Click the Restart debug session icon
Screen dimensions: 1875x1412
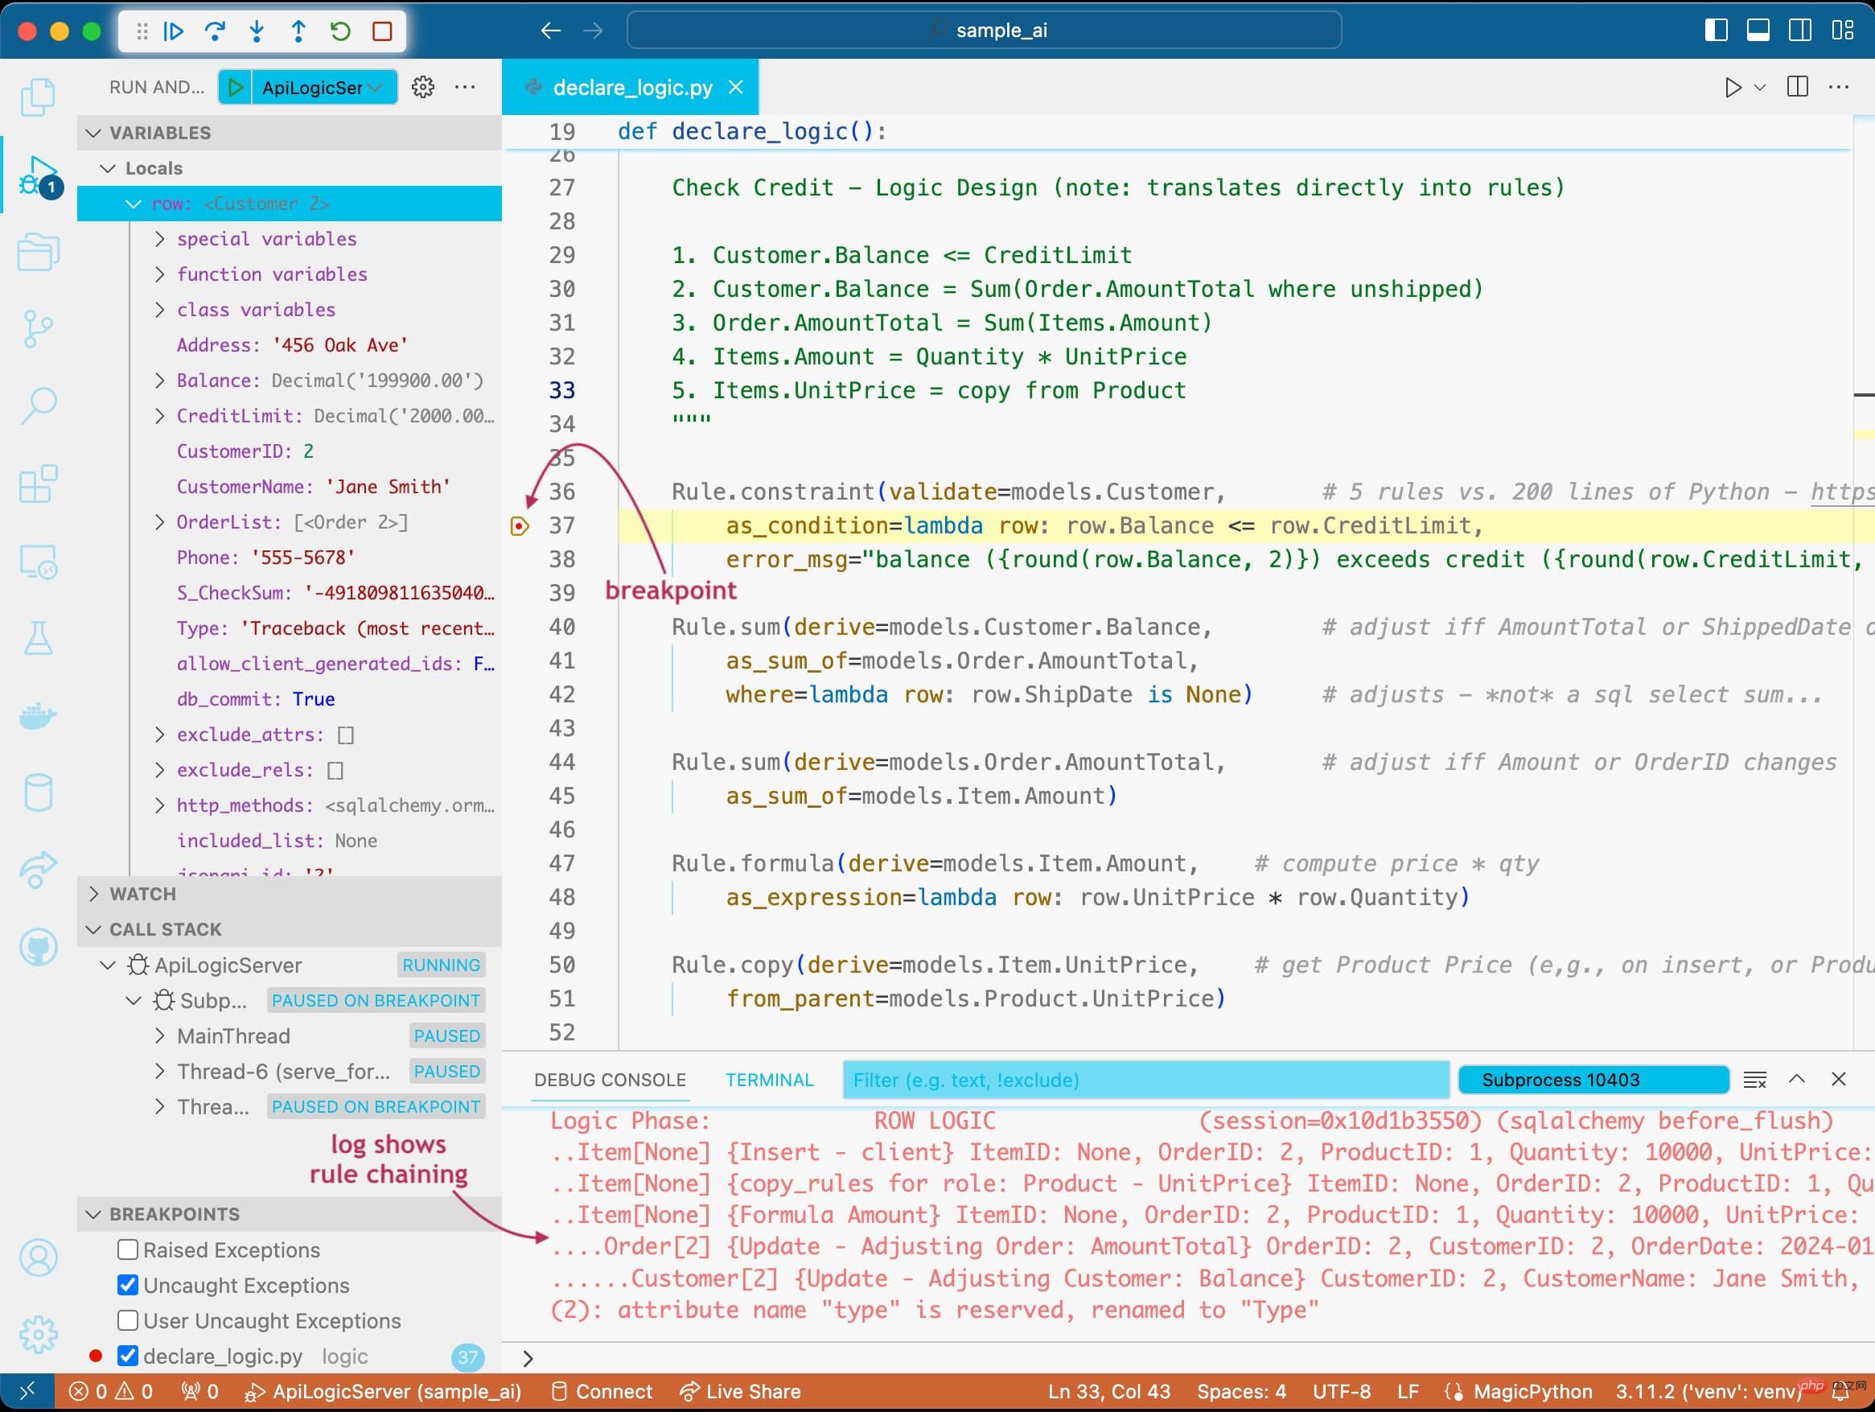click(x=341, y=33)
